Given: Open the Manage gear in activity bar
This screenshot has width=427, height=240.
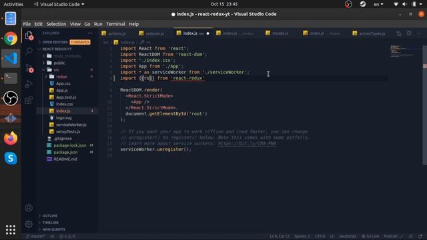Looking at the screenshot, I should coord(29,224).
